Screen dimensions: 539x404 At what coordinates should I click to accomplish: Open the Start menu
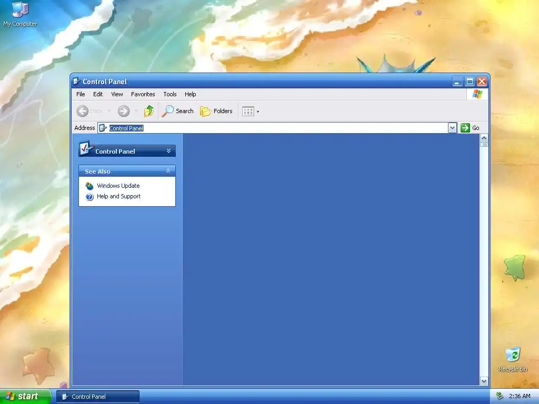[25, 396]
